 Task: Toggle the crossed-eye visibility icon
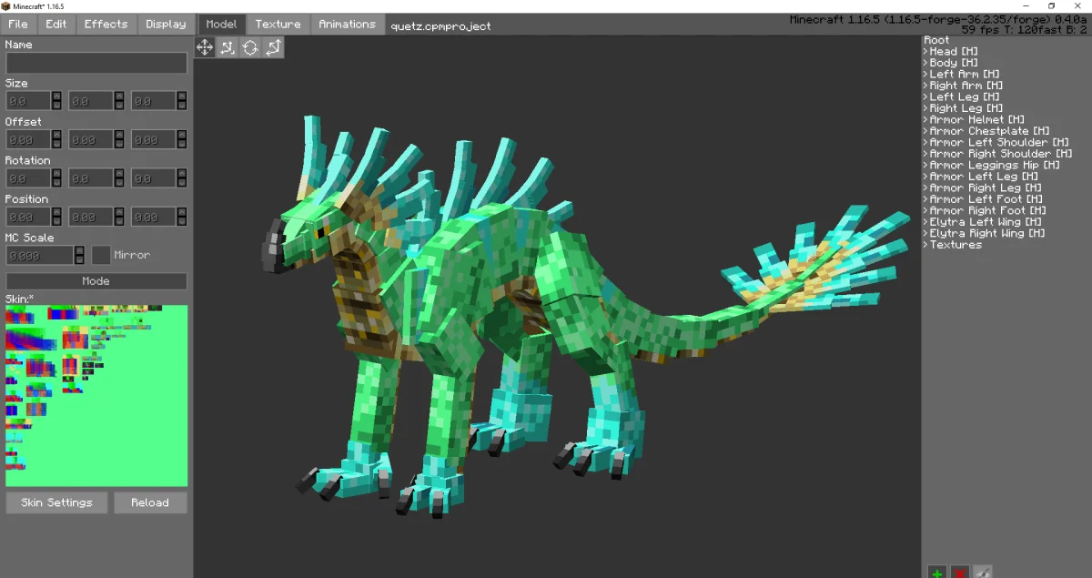(982, 572)
